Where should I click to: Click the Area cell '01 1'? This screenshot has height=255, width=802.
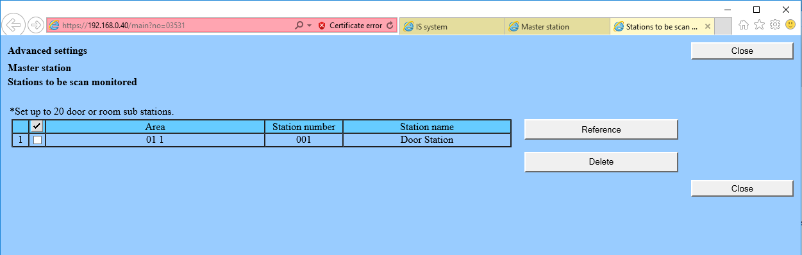point(155,140)
